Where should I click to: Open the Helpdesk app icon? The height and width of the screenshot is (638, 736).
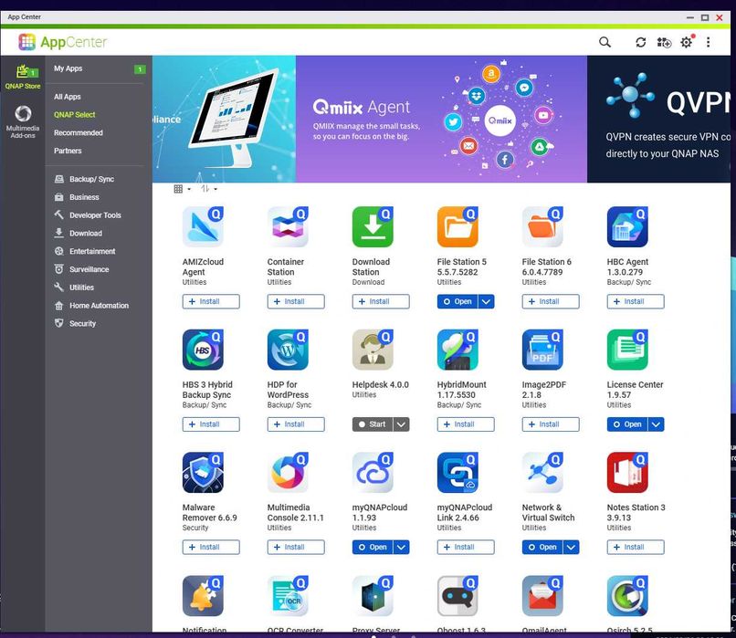pos(373,350)
